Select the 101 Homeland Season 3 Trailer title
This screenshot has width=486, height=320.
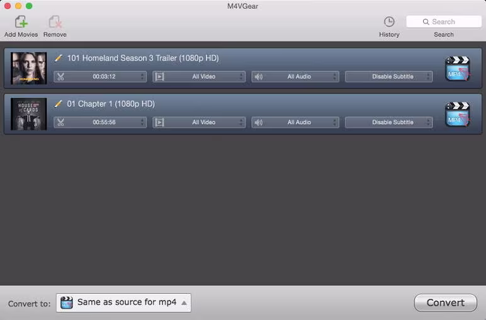click(x=143, y=58)
